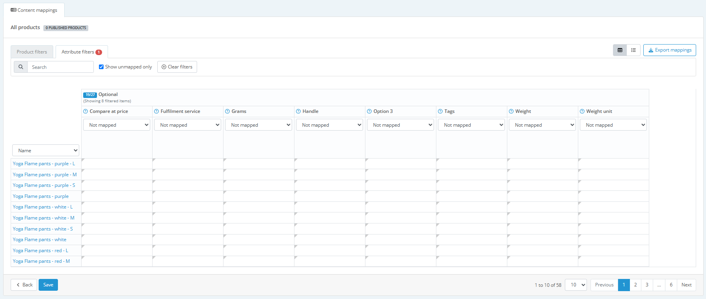This screenshot has height=299, width=706.
Task: Open Yoga Flame pants - red - M
Action: point(41,261)
